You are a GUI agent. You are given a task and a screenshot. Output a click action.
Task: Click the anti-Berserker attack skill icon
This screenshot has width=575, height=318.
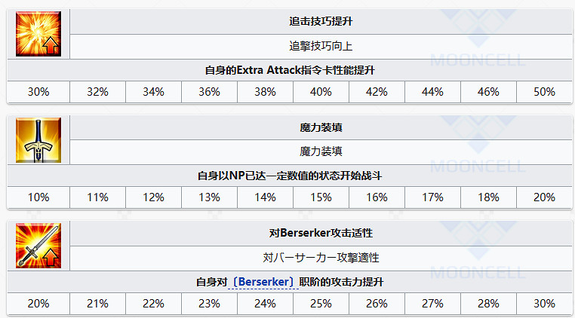tap(38, 246)
